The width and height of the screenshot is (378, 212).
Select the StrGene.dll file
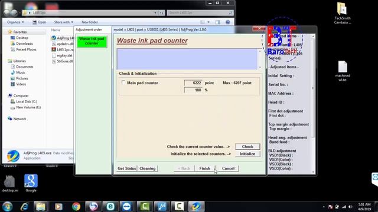coord(63,61)
